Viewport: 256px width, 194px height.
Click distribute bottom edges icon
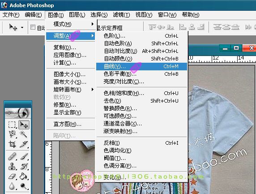pyautogui.click(x=235, y=27)
